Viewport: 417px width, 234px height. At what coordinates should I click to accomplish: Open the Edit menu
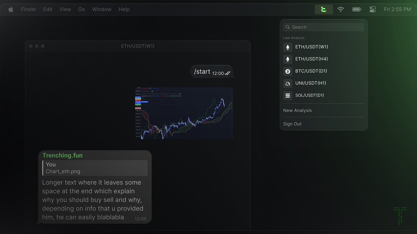point(48,9)
